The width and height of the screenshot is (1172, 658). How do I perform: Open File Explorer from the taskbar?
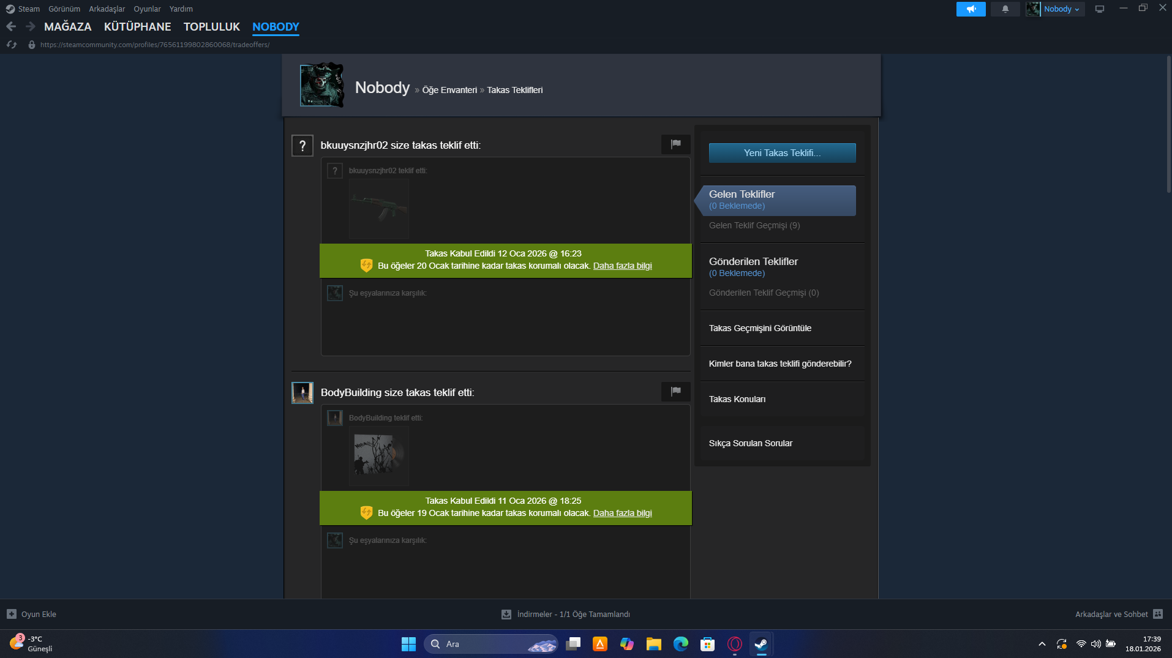click(x=654, y=644)
